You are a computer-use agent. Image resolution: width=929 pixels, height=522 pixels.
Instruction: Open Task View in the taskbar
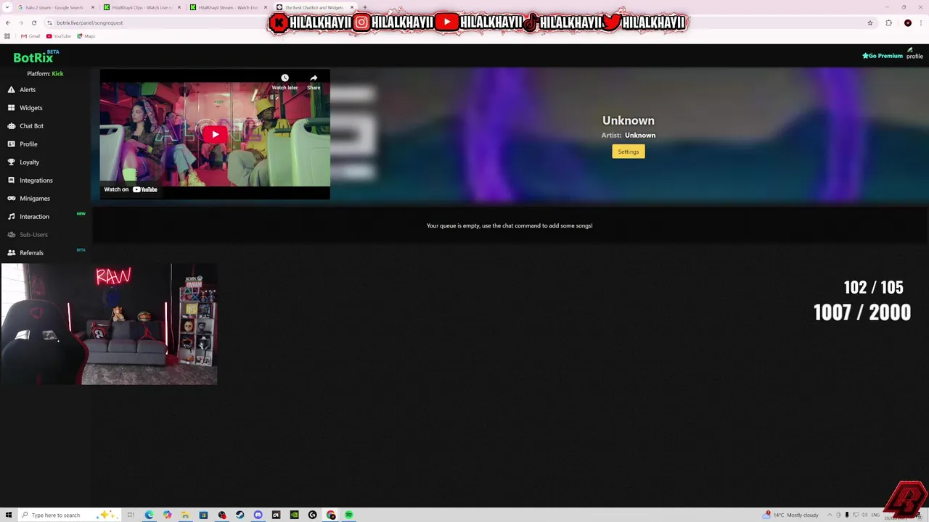point(131,515)
